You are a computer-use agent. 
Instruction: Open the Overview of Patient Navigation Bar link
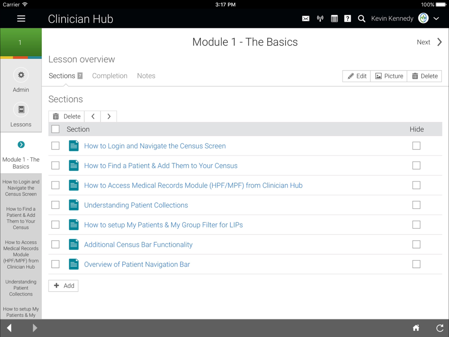pos(137,264)
